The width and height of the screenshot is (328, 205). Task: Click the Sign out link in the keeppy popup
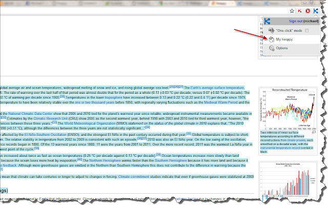[296, 21]
